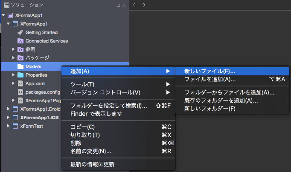Expand the Properties folder node

(13, 75)
